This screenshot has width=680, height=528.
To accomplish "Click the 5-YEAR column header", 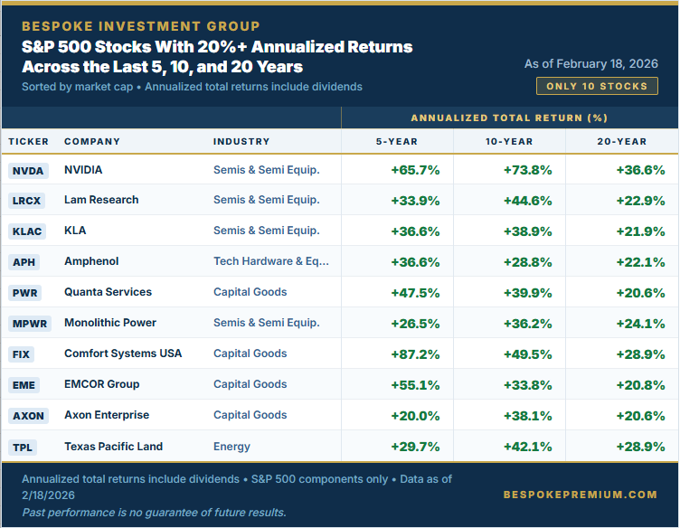I will pyautogui.click(x=397, y=141).
